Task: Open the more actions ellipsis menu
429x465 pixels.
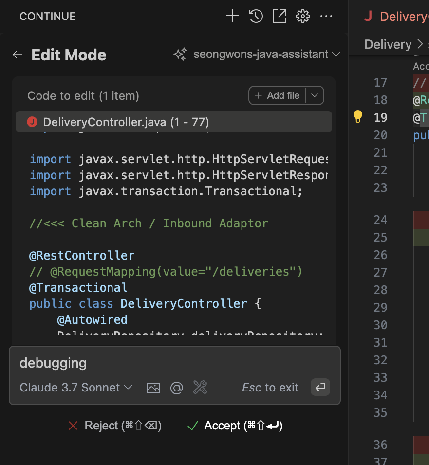Action: click(x=326, y=16)
